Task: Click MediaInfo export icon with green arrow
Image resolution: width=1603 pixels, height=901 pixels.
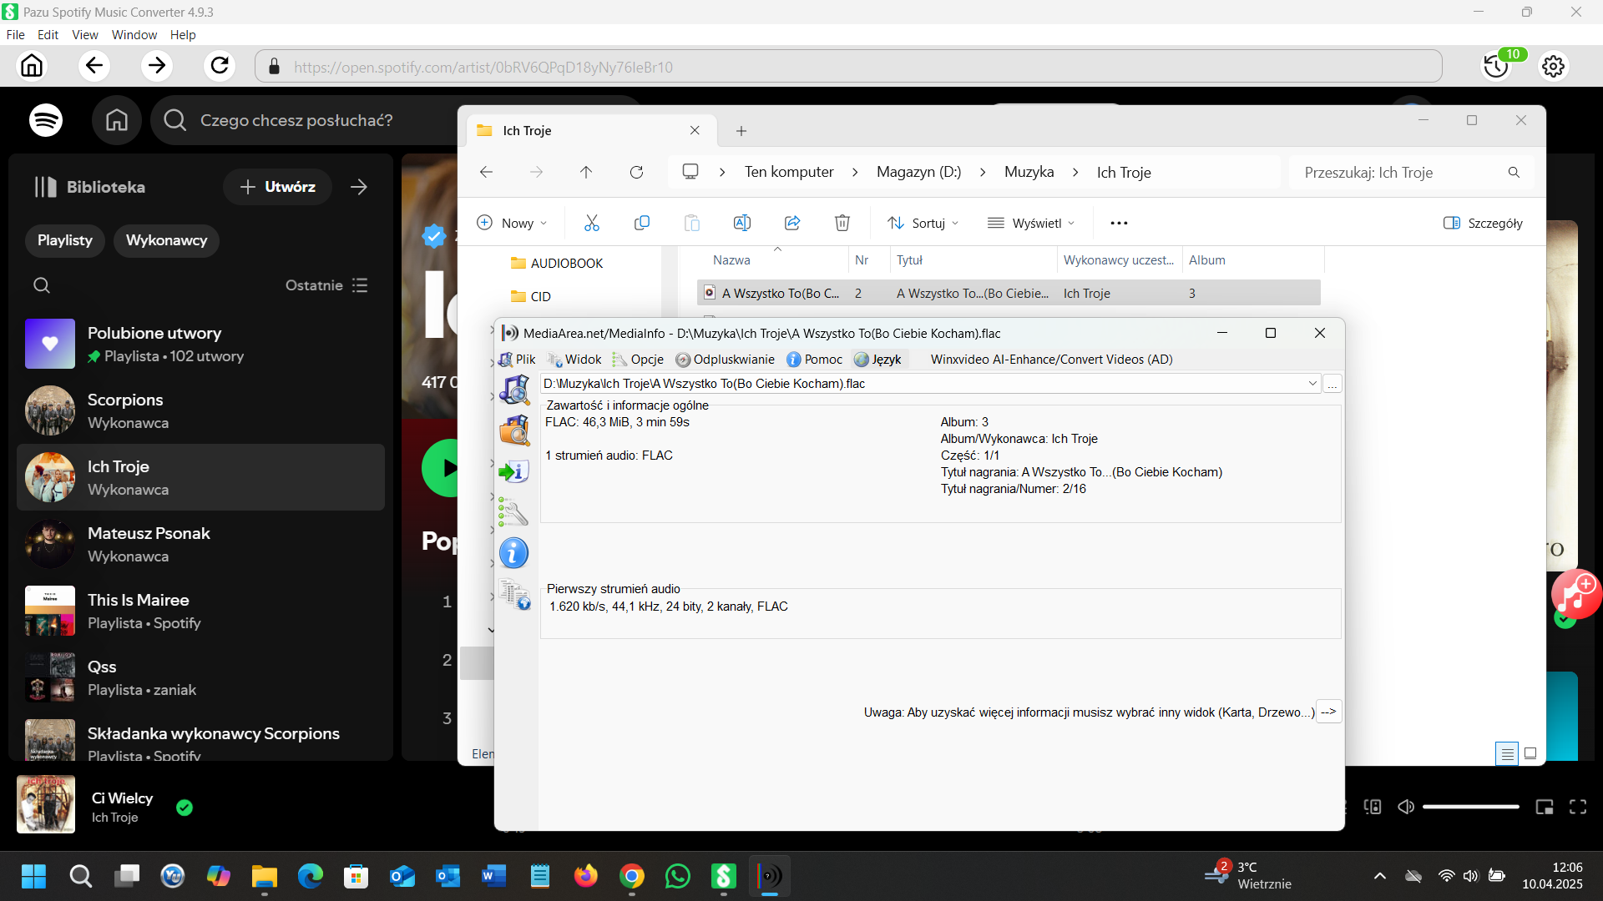Action: click(514, 471)
